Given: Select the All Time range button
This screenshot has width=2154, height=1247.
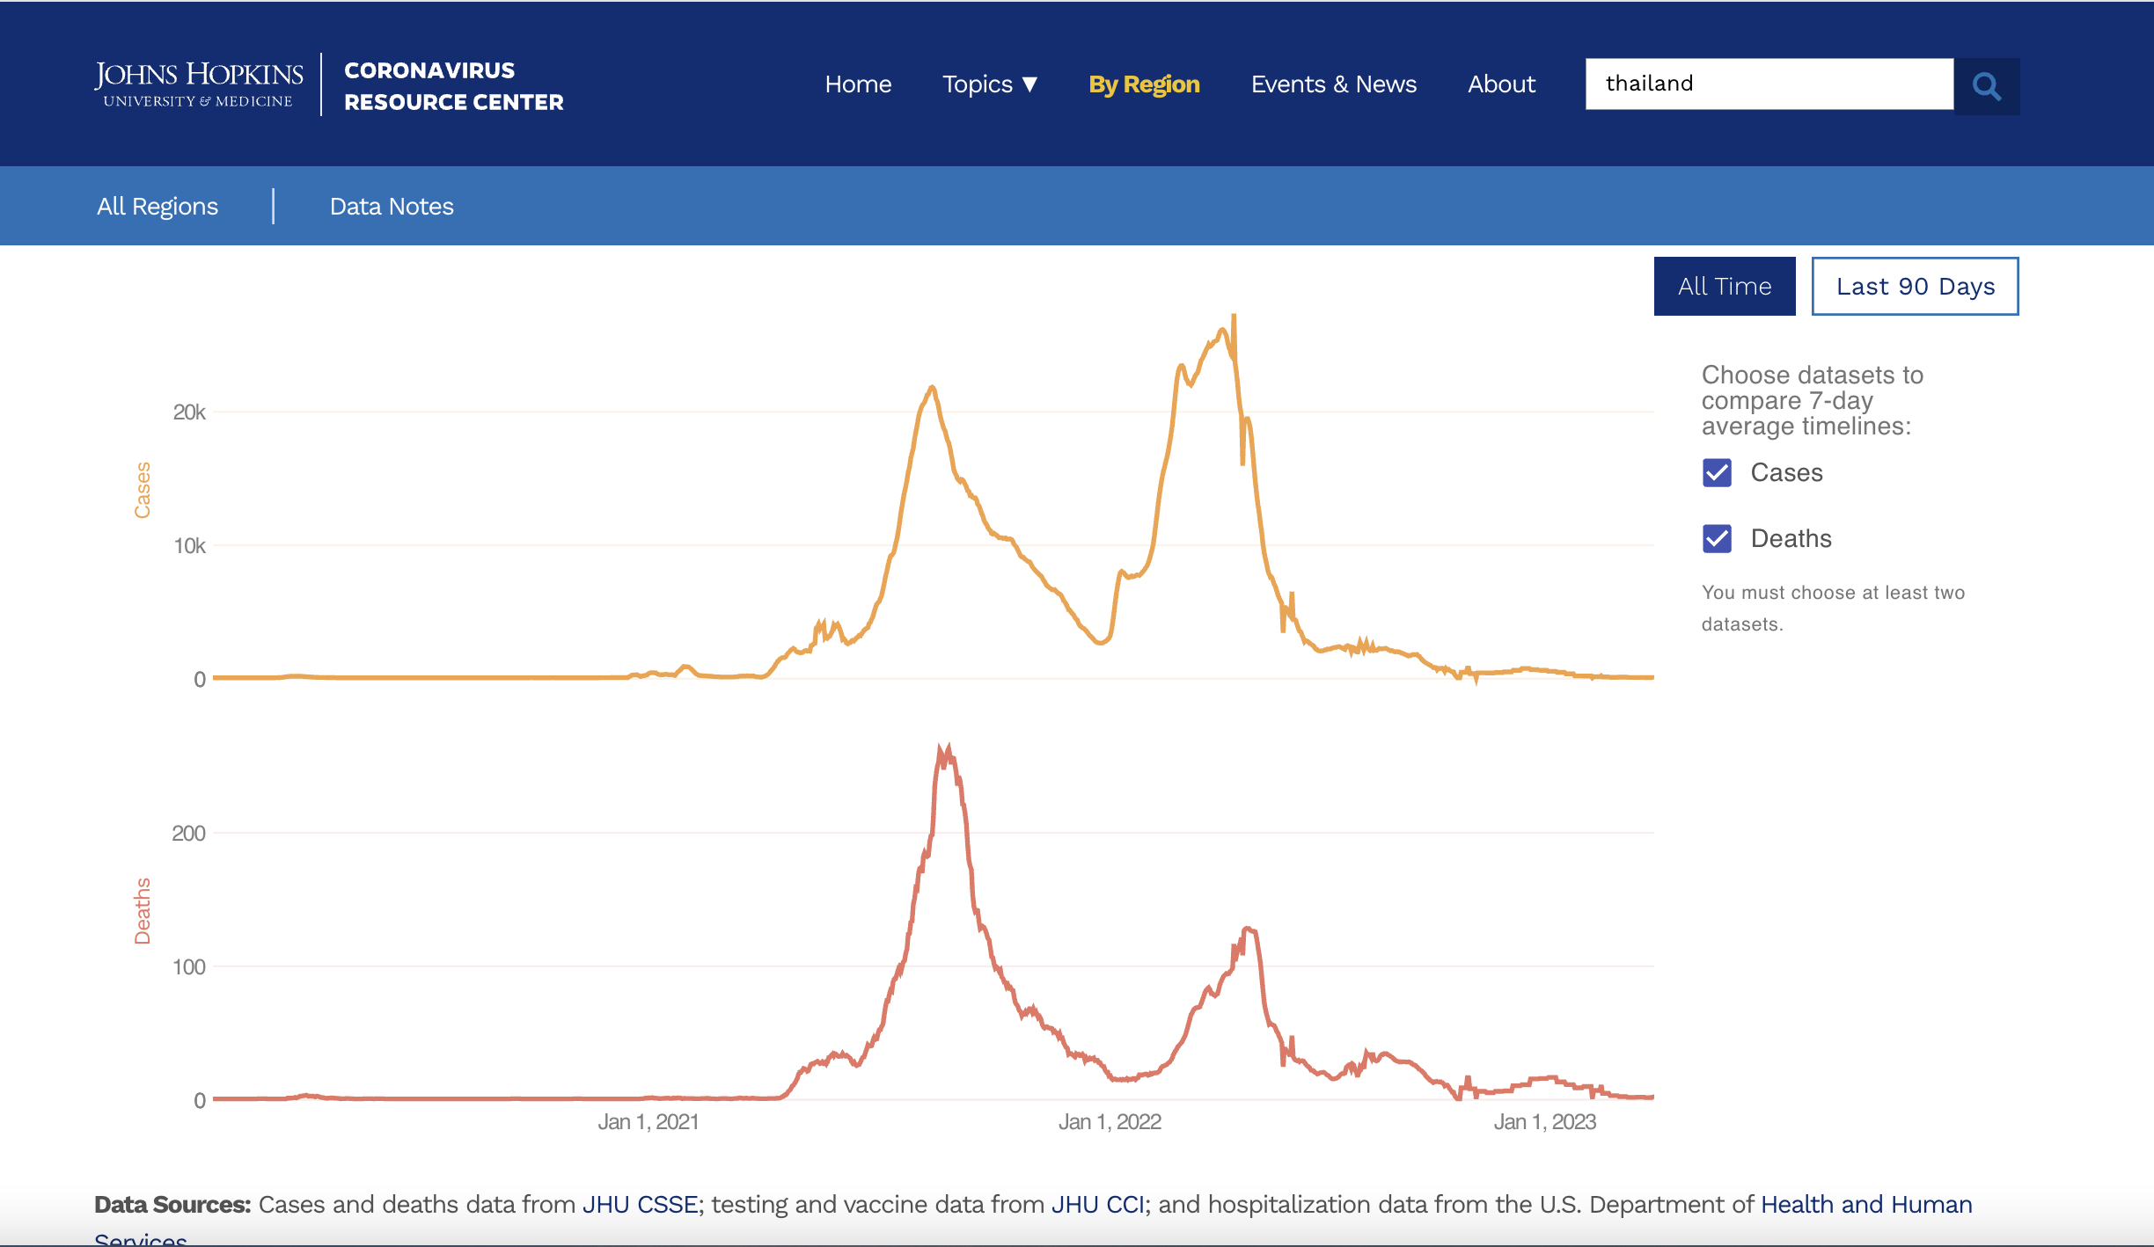Looking at the screenshot, I should (x=1724, y=286).
